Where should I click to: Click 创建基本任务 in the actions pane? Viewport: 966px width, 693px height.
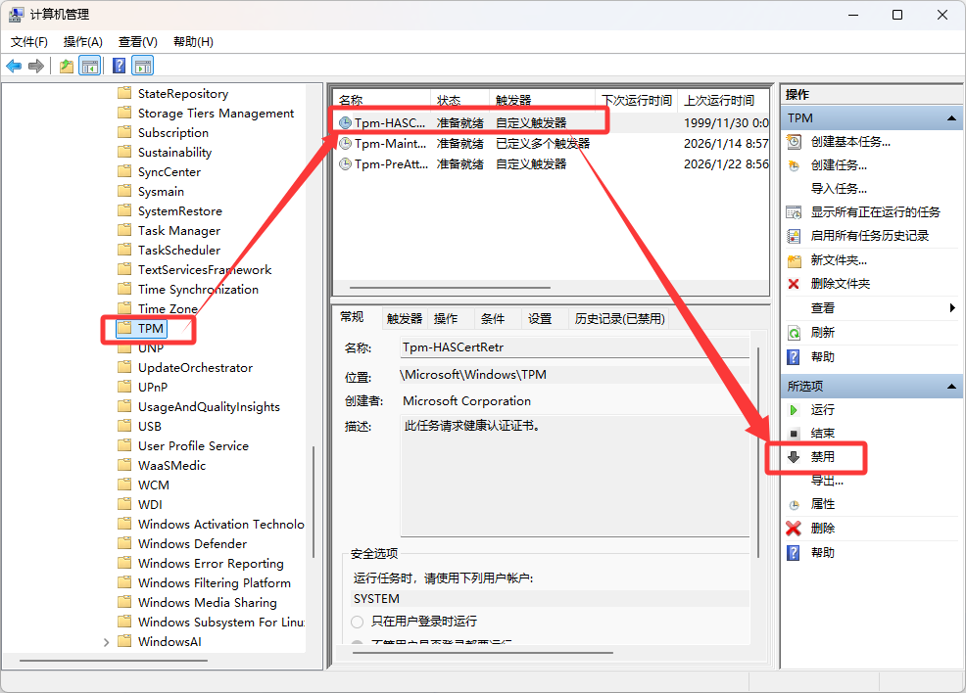pos(849,141)
